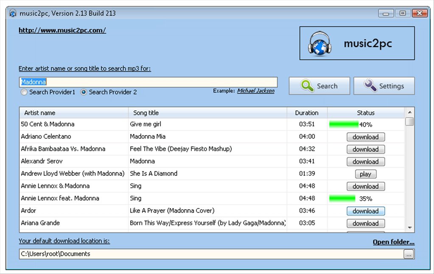Minimize the music2pc window
The width and height of the screenshot is (434, 274).
coord(386,13)
